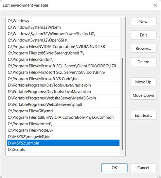Select the Program Files\Pandoc\ entry
This screenshot has width=161, height=178.
[x=63, y=59]
